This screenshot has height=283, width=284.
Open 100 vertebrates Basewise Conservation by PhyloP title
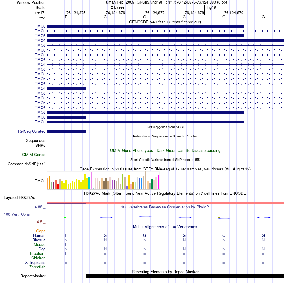coord(165,207)
